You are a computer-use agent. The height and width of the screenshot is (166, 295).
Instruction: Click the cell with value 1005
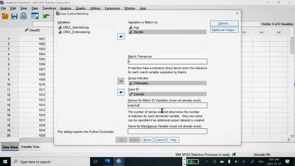(x=32, y=59)
